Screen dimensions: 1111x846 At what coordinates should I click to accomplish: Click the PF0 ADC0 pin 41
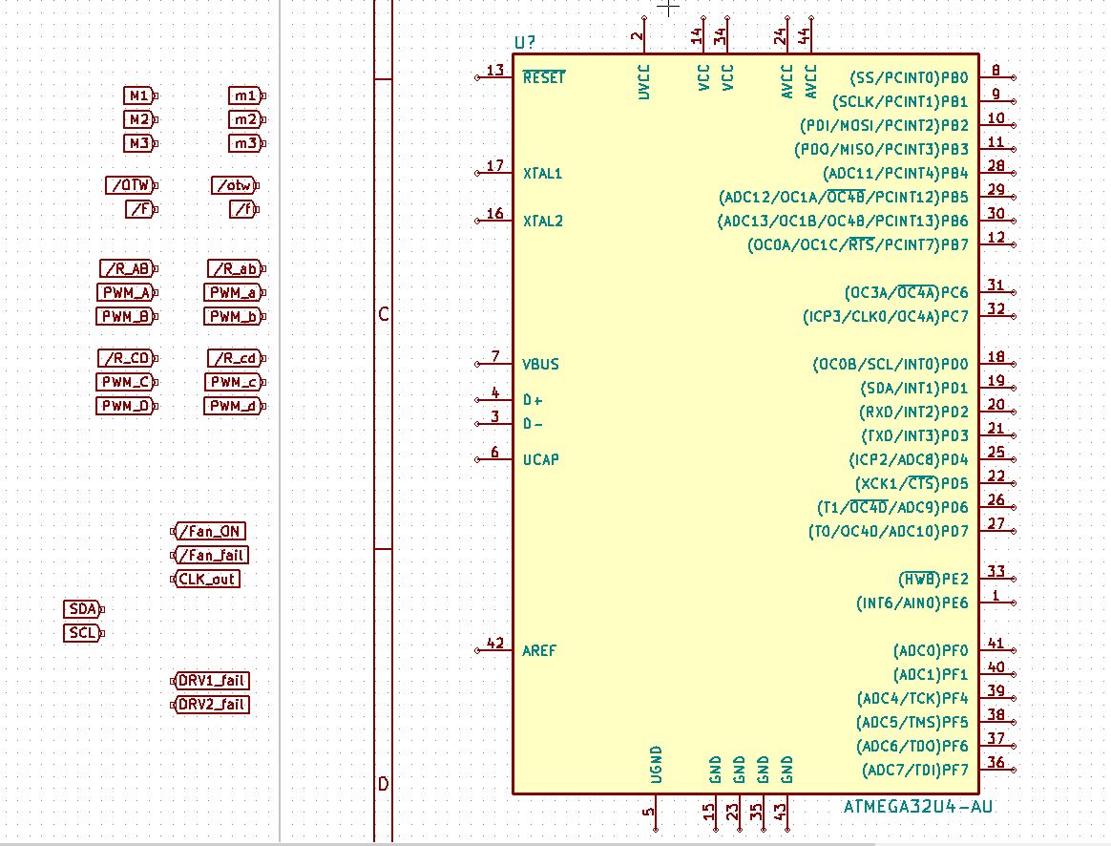(997, 649)
